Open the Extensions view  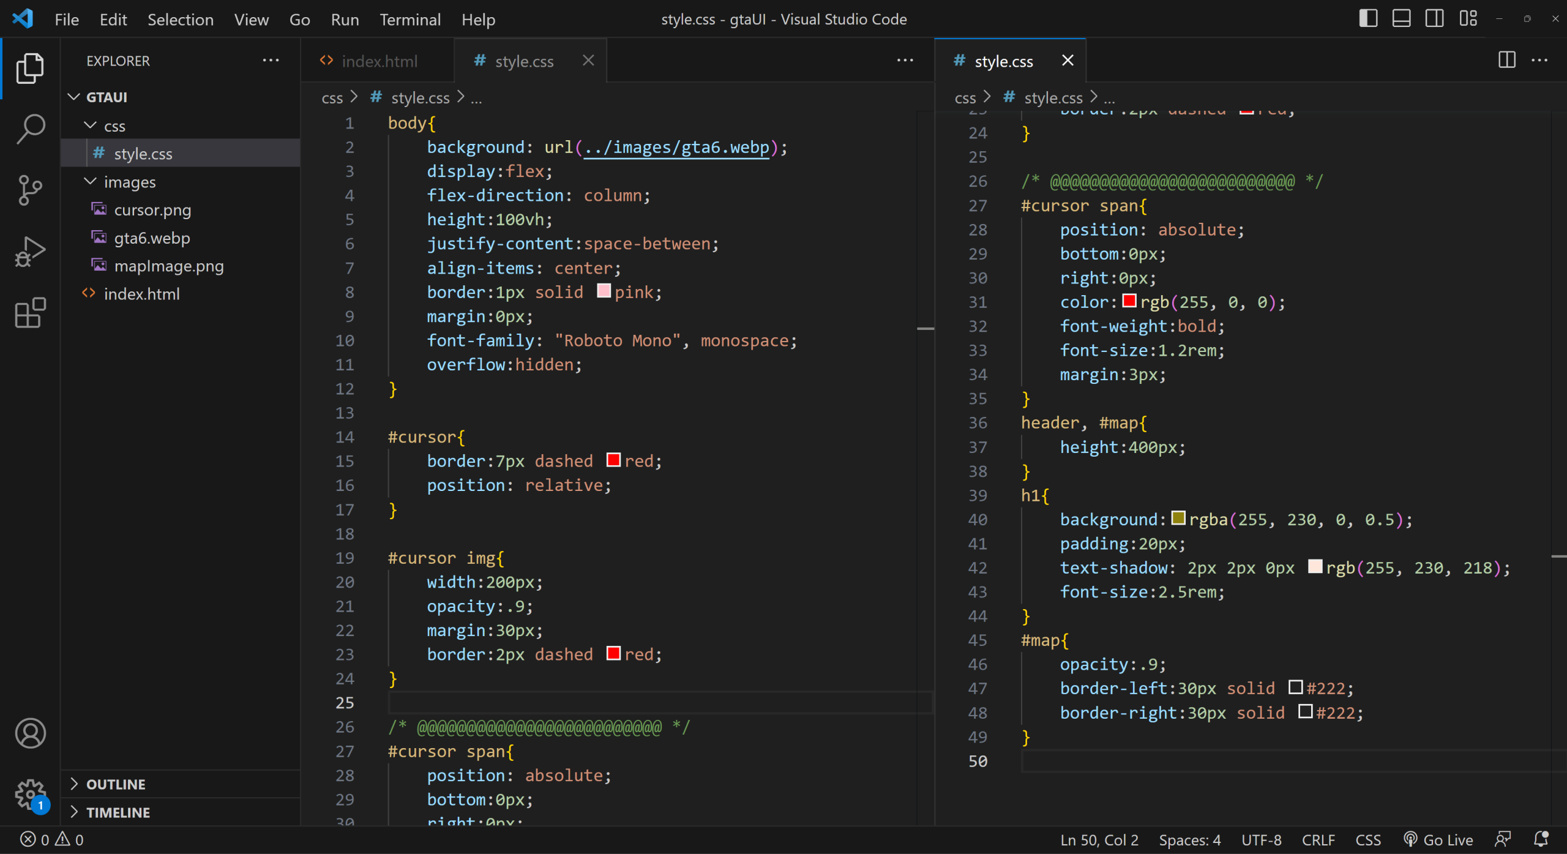30,313
